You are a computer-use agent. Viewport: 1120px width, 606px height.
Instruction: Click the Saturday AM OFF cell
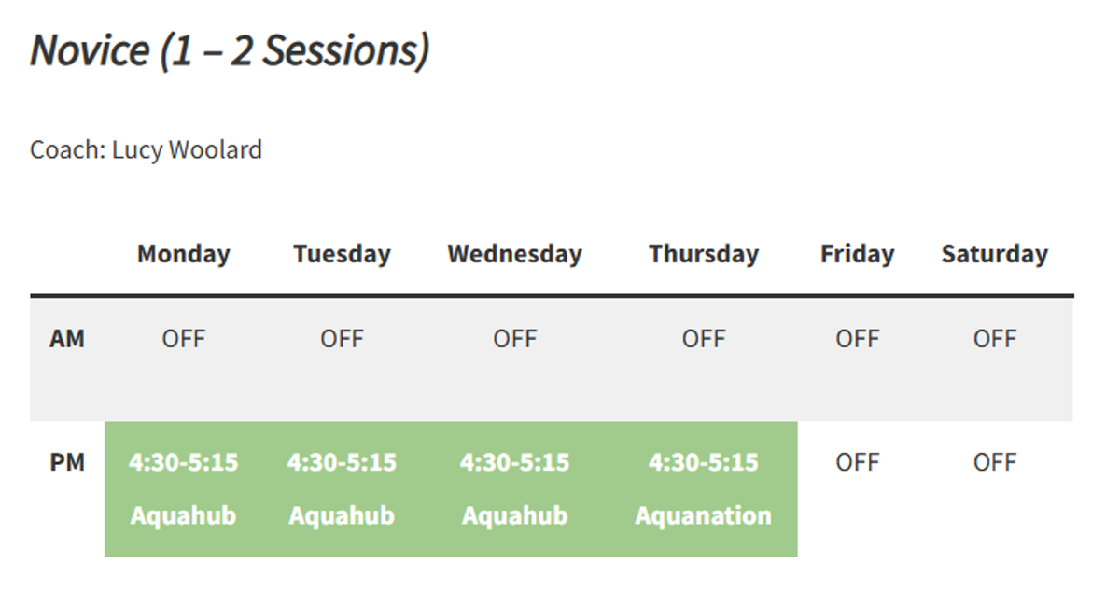[994, 338]
